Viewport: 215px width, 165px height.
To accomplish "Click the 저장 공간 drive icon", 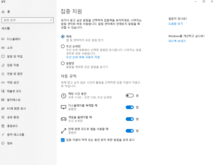I will click(3, 82).
